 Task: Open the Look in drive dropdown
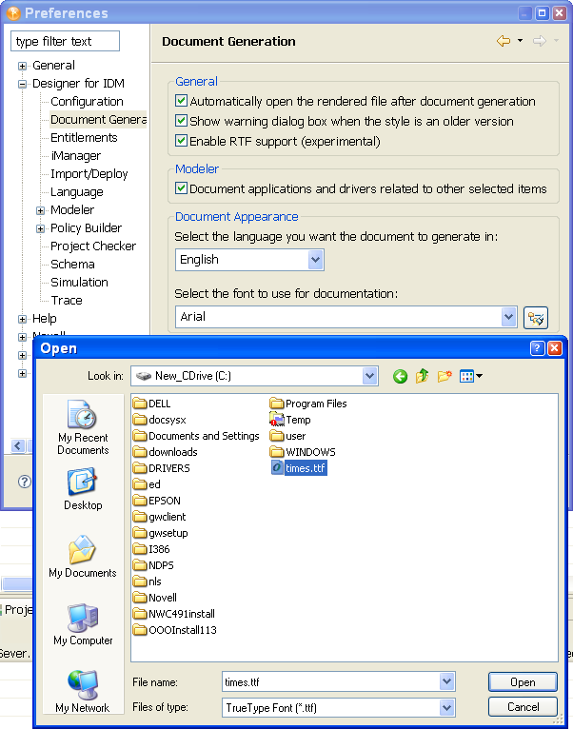(369, 376)
